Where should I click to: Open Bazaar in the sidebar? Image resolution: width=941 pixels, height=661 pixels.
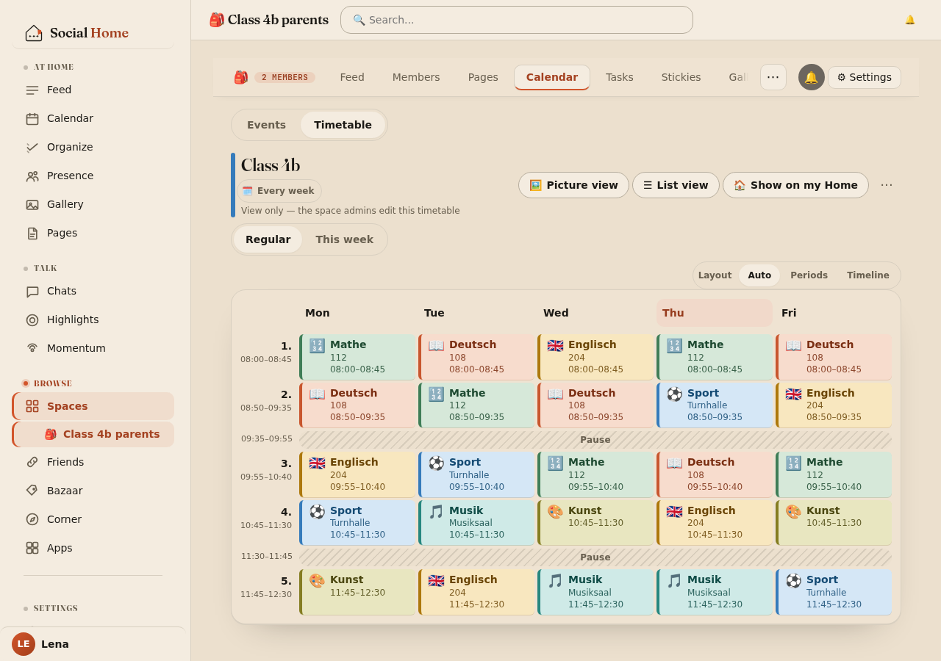pos(93,491)
